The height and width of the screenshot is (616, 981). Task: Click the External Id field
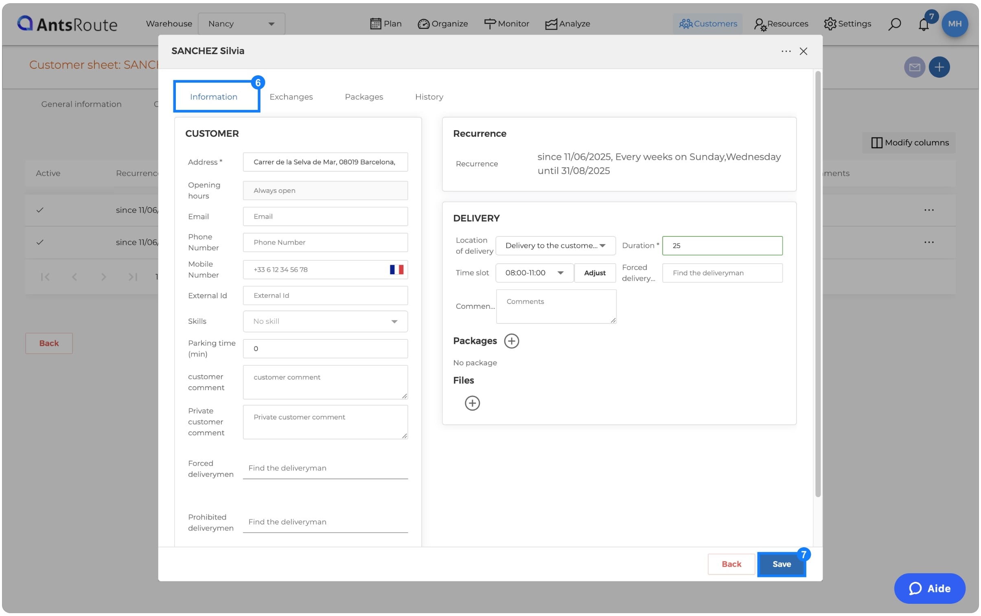pyautogui.click(x=325, y=295)
